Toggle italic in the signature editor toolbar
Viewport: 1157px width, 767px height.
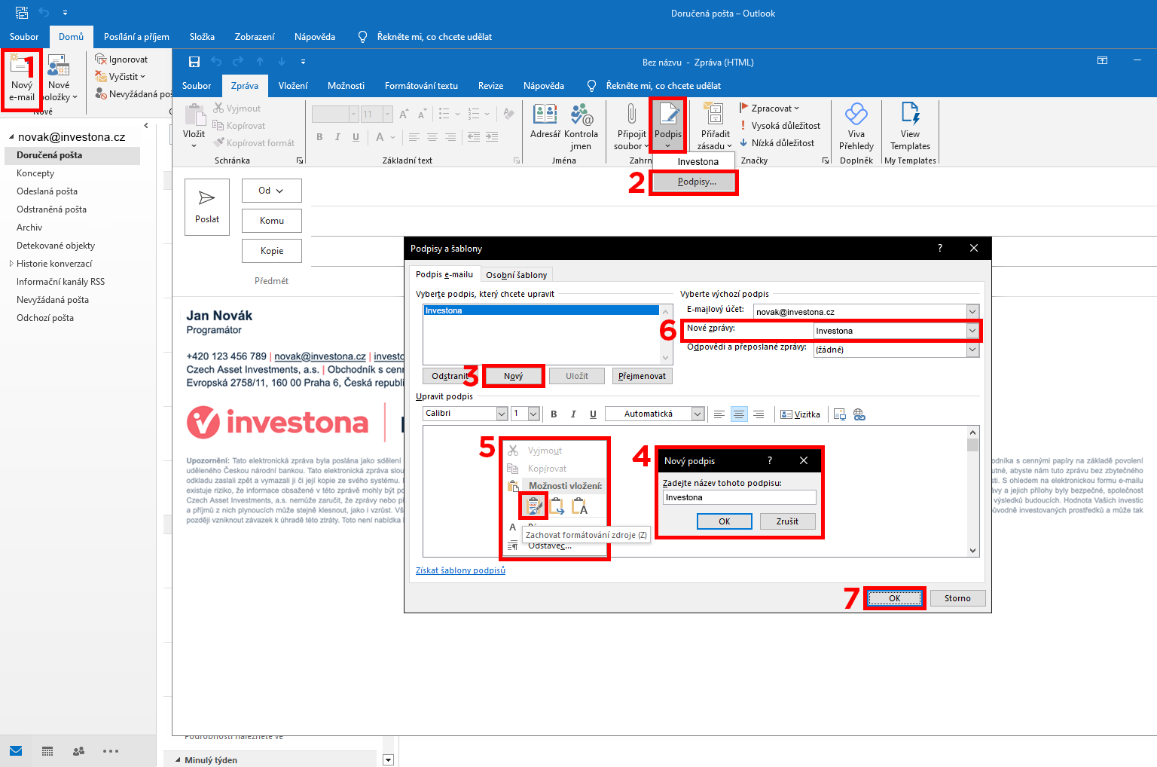pyautogui.click(x=573, y=414)
